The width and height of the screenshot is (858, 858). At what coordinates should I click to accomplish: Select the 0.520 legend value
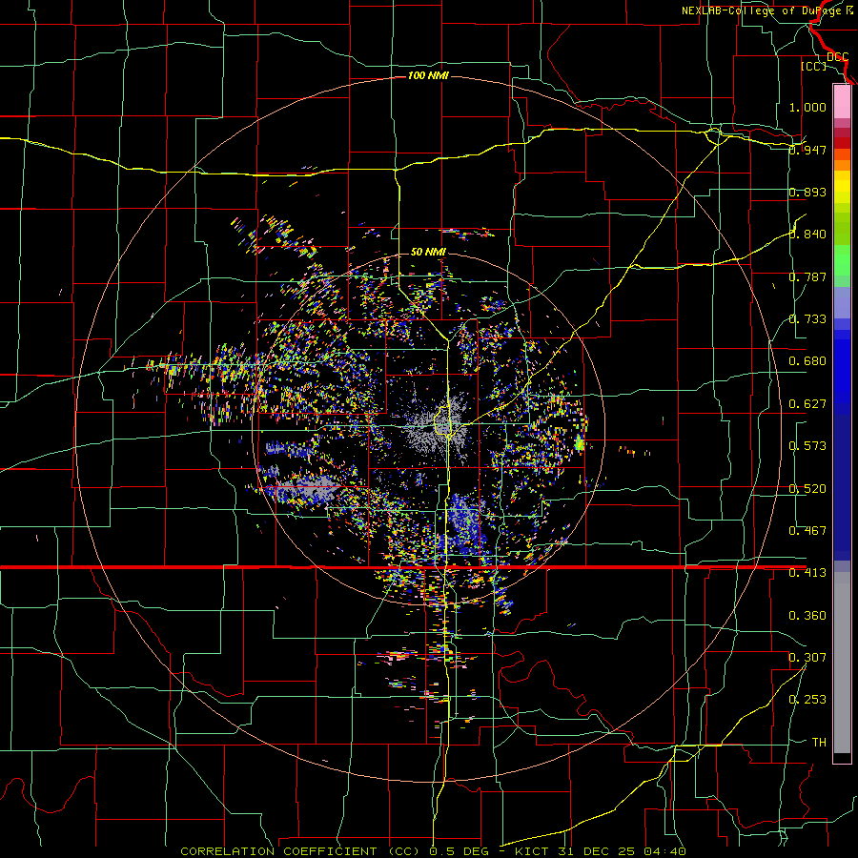coord(807,489)
